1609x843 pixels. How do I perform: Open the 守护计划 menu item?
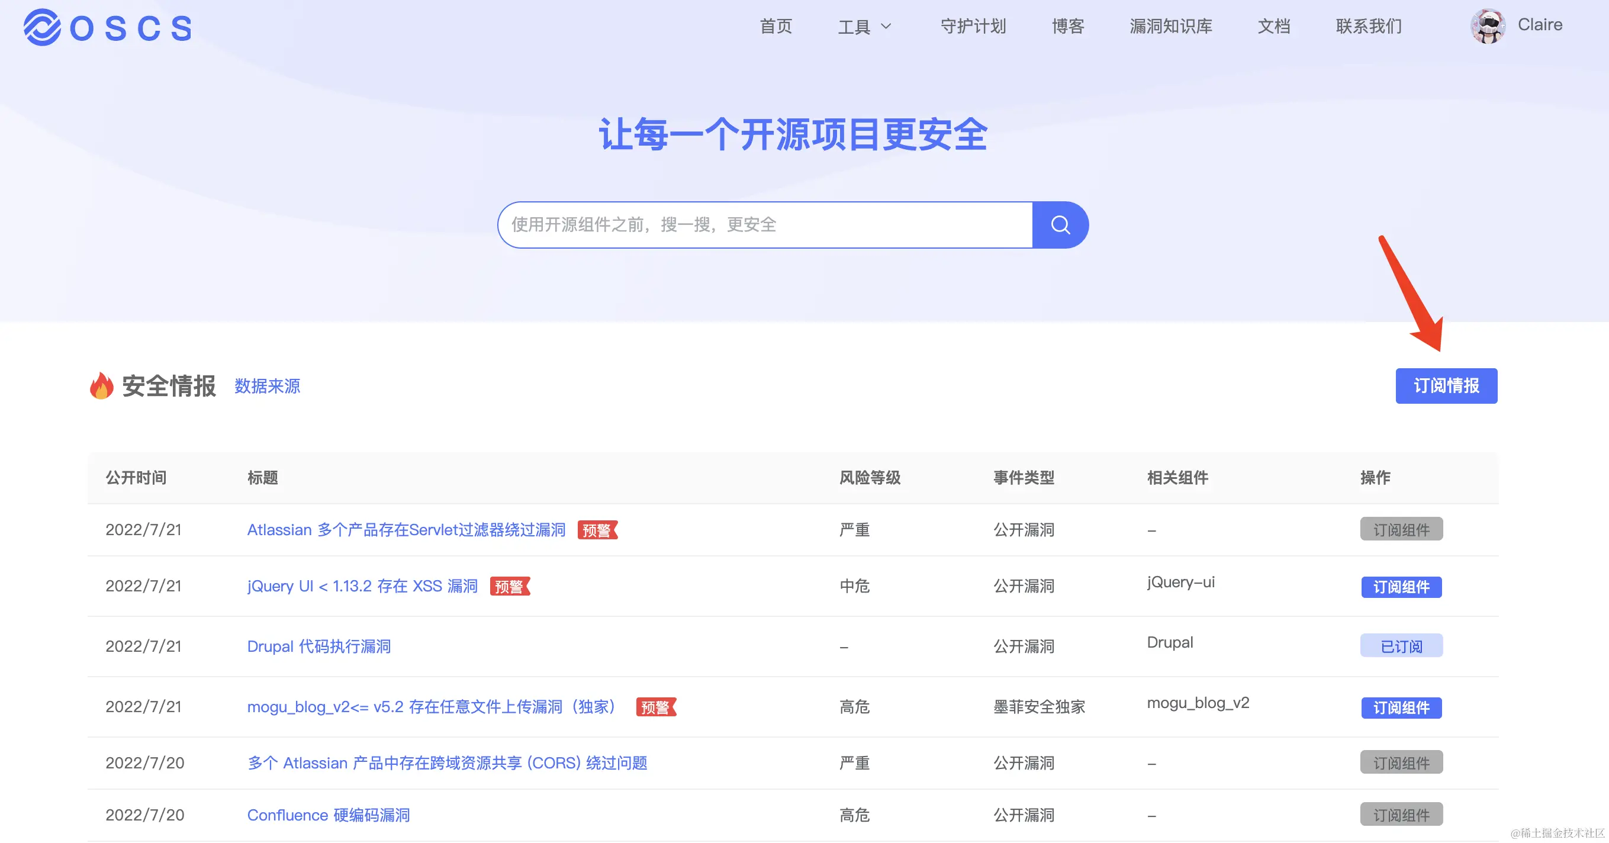point(973,26)
